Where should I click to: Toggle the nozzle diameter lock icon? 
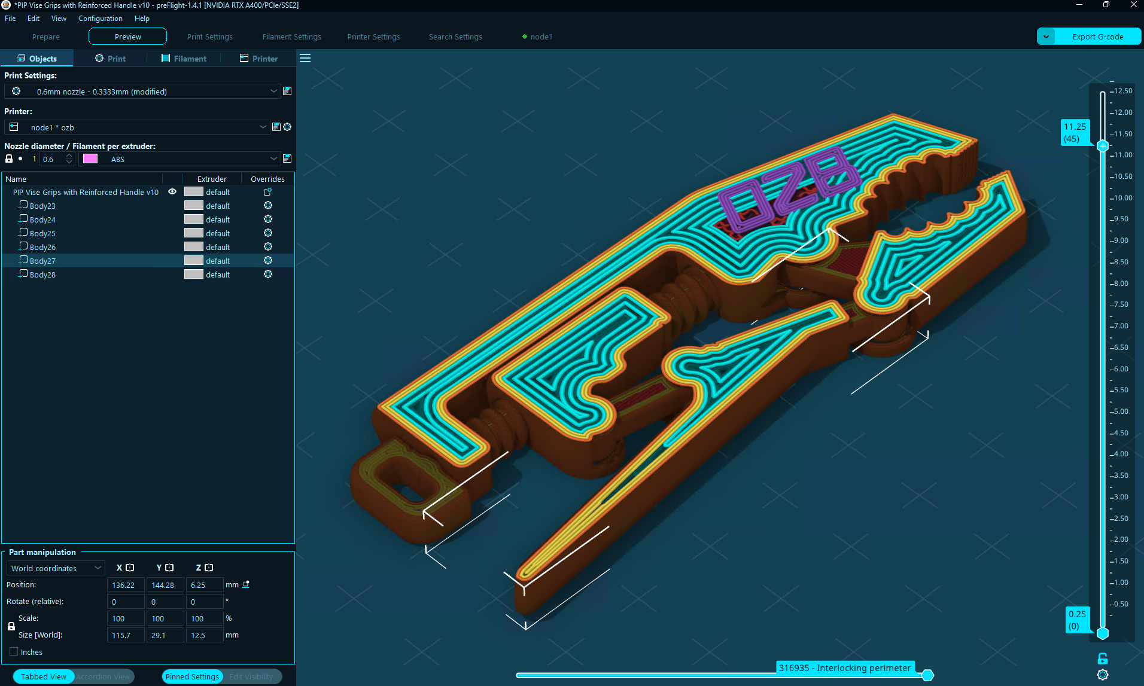[x=9, y=158]
